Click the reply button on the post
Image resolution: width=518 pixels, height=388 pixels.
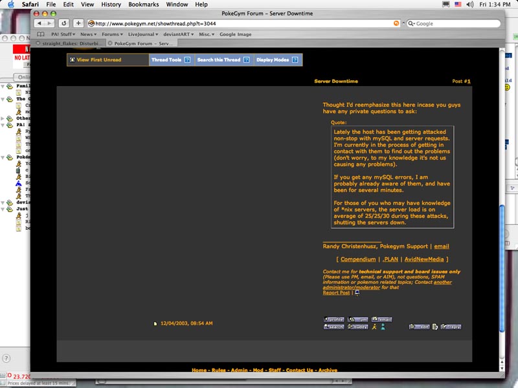click(x=451, y=327)
